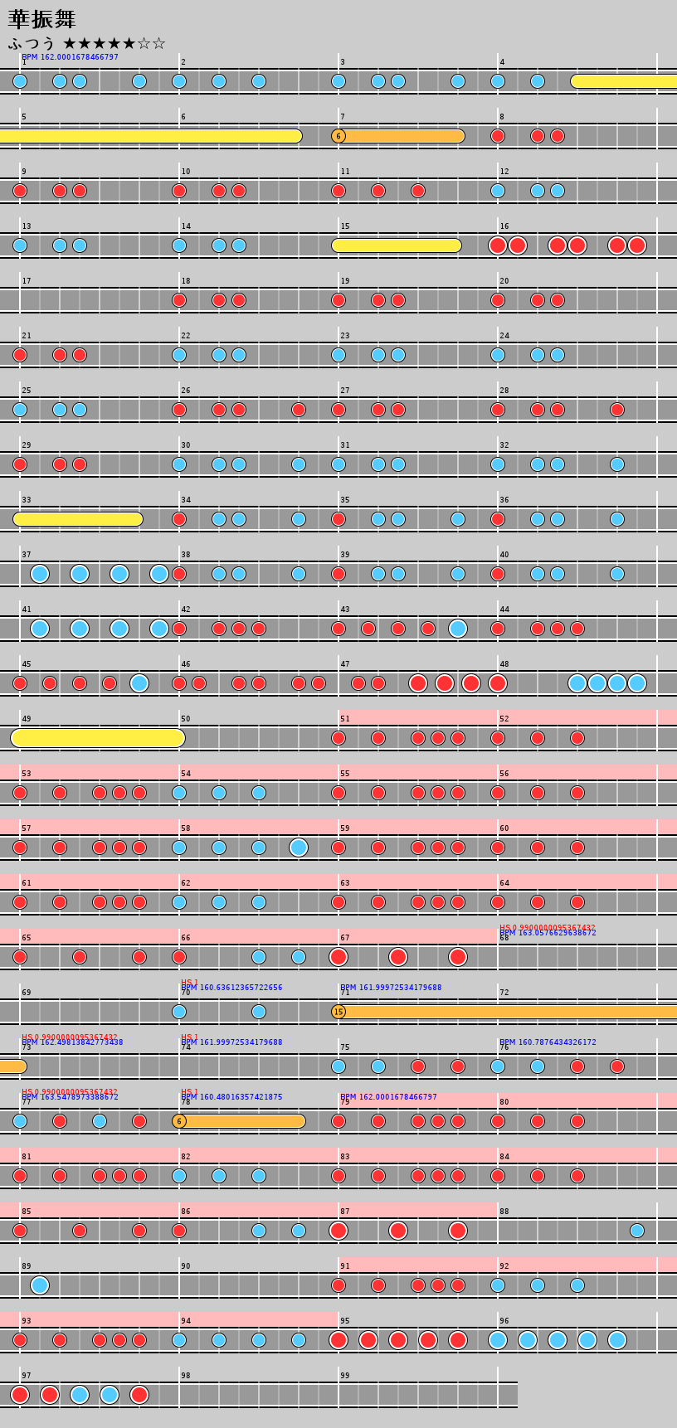Click the yellow drumroll bar in measure 15

[x=397, y=245]
